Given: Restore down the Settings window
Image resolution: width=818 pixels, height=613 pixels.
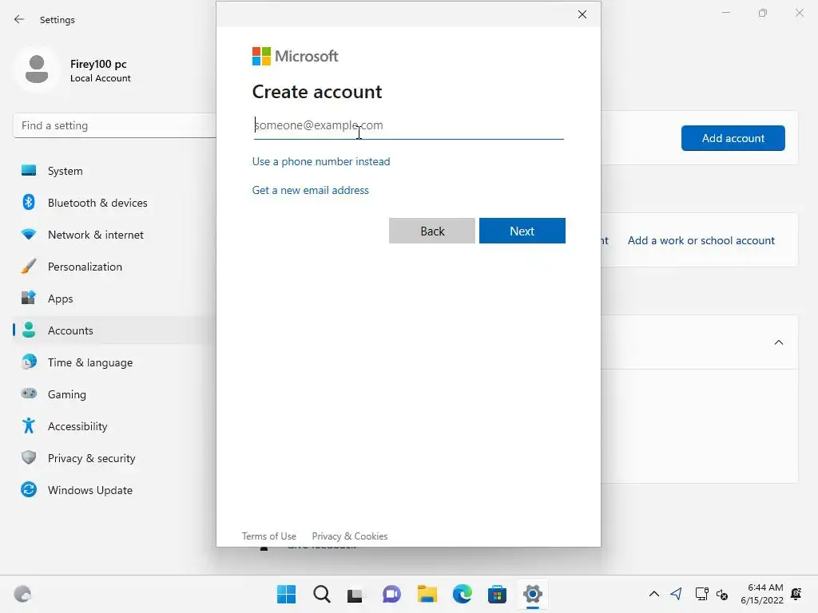Looking at the screenshot, I should pos(763,13).
